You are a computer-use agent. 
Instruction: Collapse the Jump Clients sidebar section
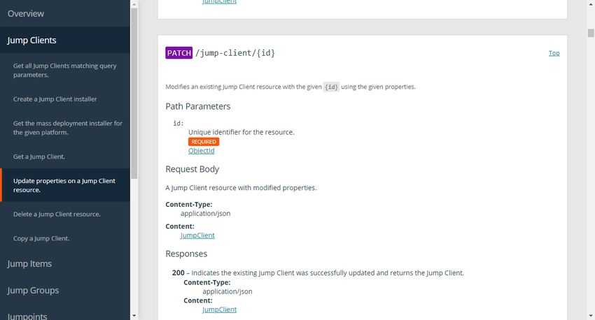tap(32, 40)
